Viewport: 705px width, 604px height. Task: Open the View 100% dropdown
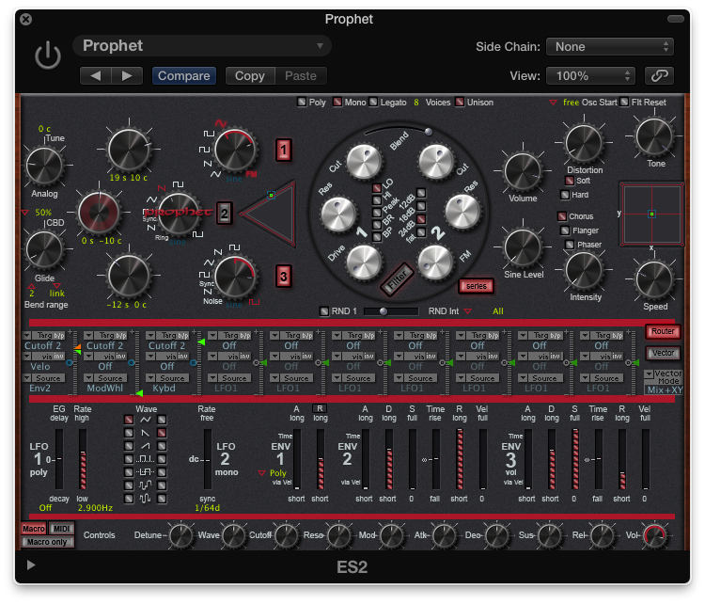(x=590, y=75)
